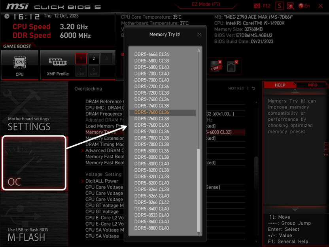Click the screenshot camera icon near F12
This screenshot has width=329, height=247.
(257, 6)
